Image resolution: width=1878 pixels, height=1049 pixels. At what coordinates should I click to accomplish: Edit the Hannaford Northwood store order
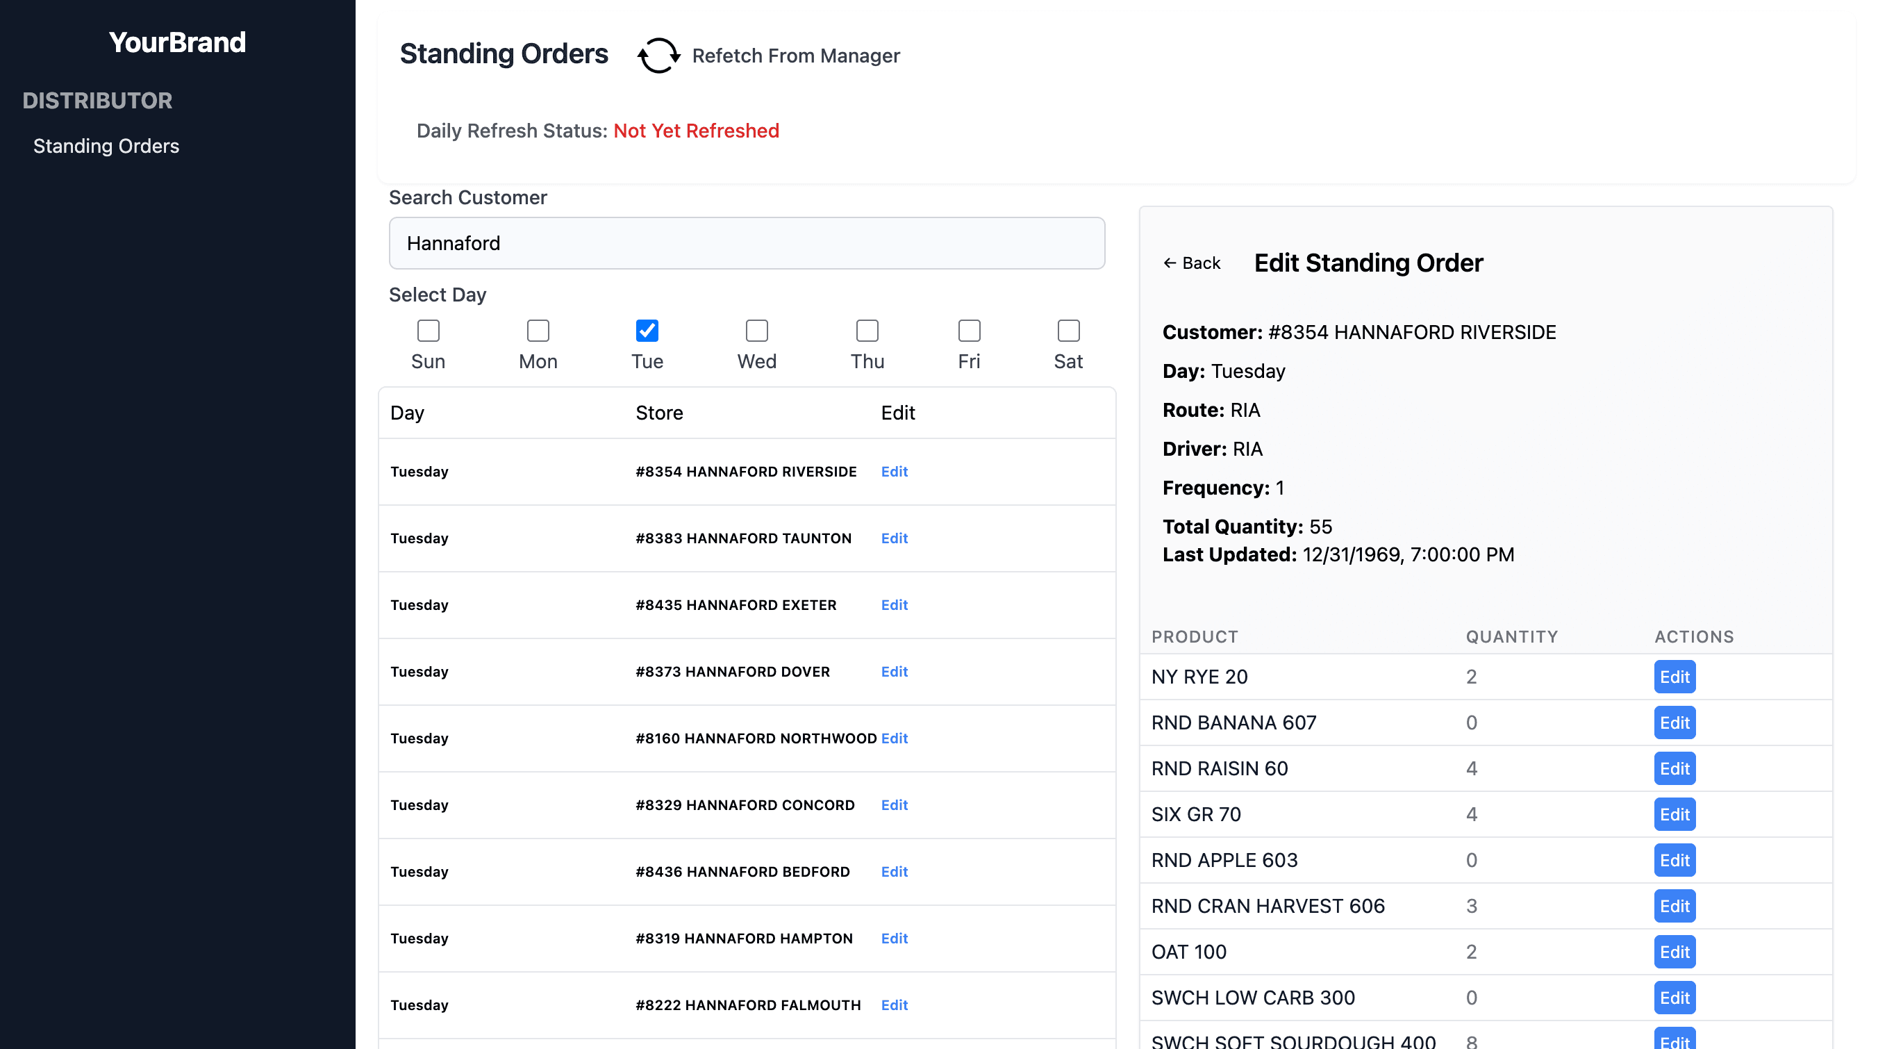[894, 738]
